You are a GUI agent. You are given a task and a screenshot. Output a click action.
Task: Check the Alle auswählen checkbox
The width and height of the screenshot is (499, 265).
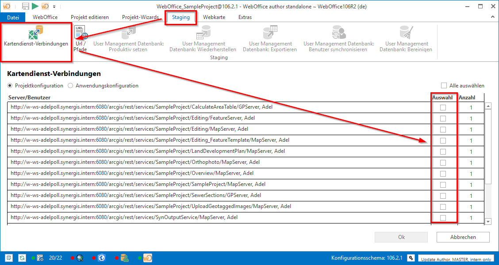point(444,86)
